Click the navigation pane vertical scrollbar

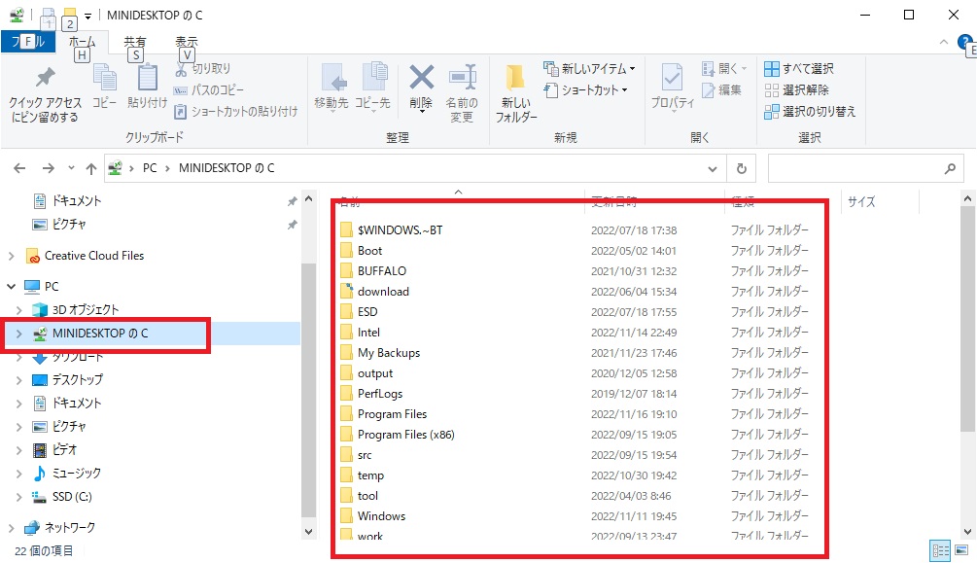coord(308,390)
